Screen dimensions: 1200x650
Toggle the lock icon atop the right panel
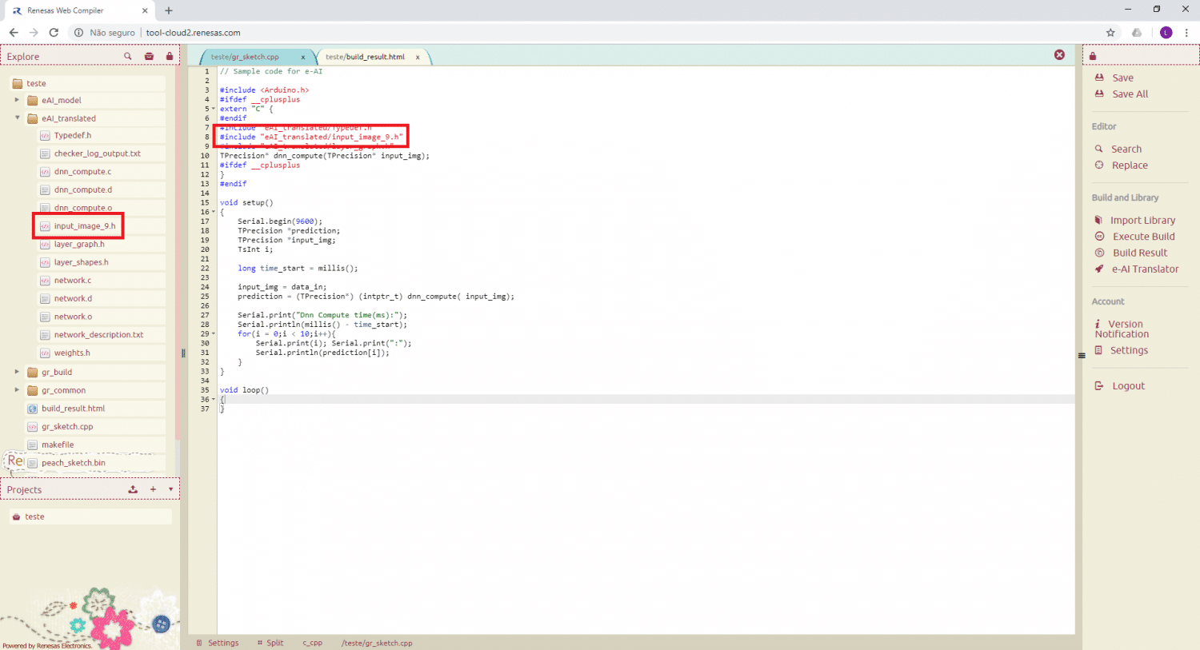tap(1093, 56)
